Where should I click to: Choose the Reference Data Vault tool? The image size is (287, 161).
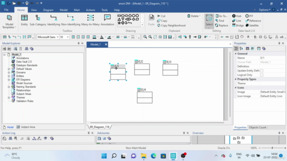[253, 21]
